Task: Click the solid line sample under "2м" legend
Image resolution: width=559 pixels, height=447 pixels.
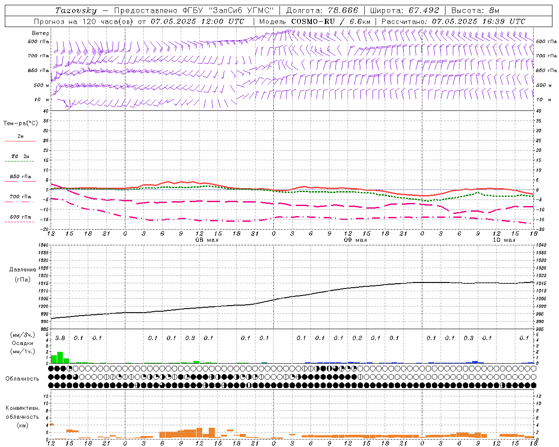Action: (21, 141)
